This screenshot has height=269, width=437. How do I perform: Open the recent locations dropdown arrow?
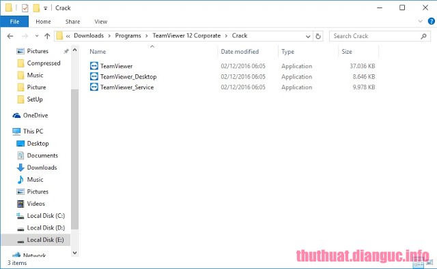[37, 36]
